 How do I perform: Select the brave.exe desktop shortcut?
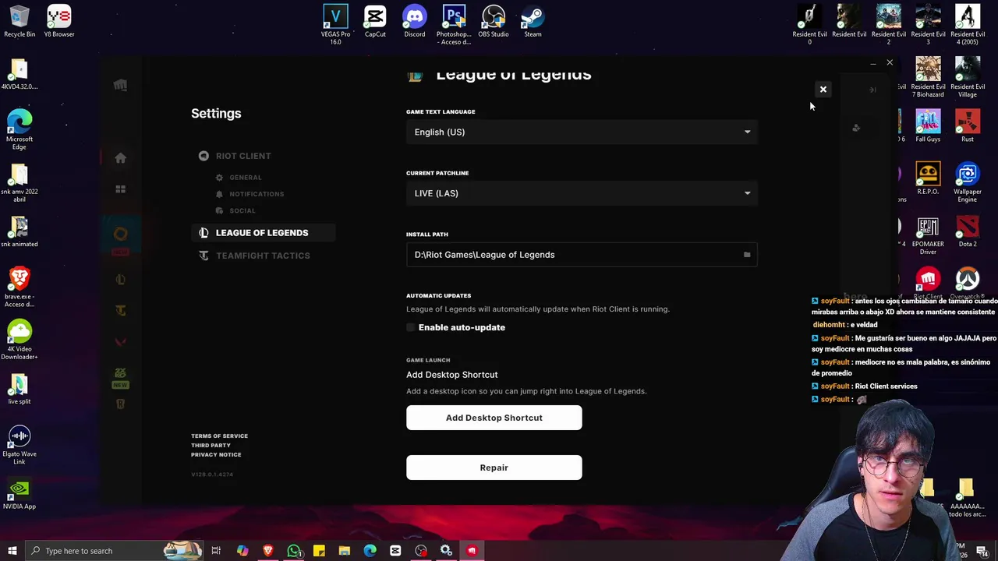[19, 287]
